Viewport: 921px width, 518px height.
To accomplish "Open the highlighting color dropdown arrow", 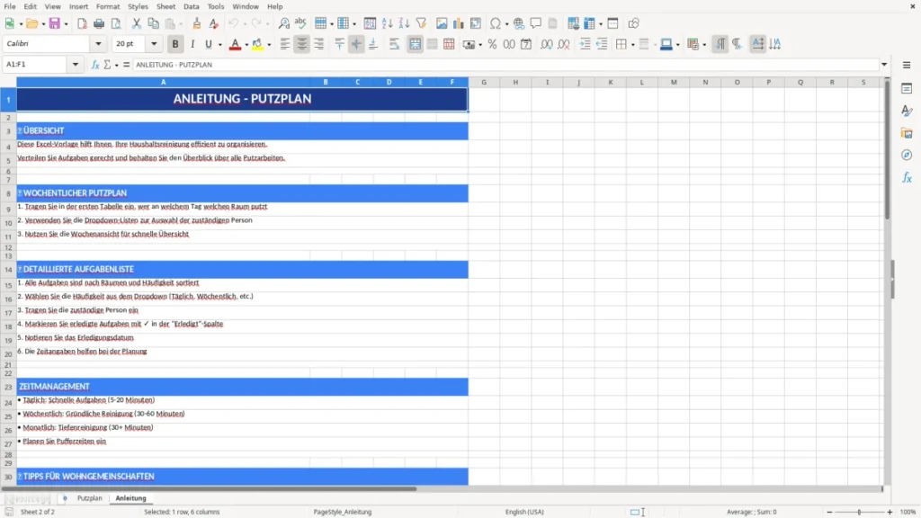I will (x=269, y=44).
